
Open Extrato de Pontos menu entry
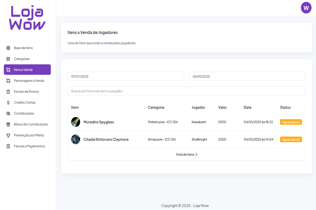tap(26, 92)
